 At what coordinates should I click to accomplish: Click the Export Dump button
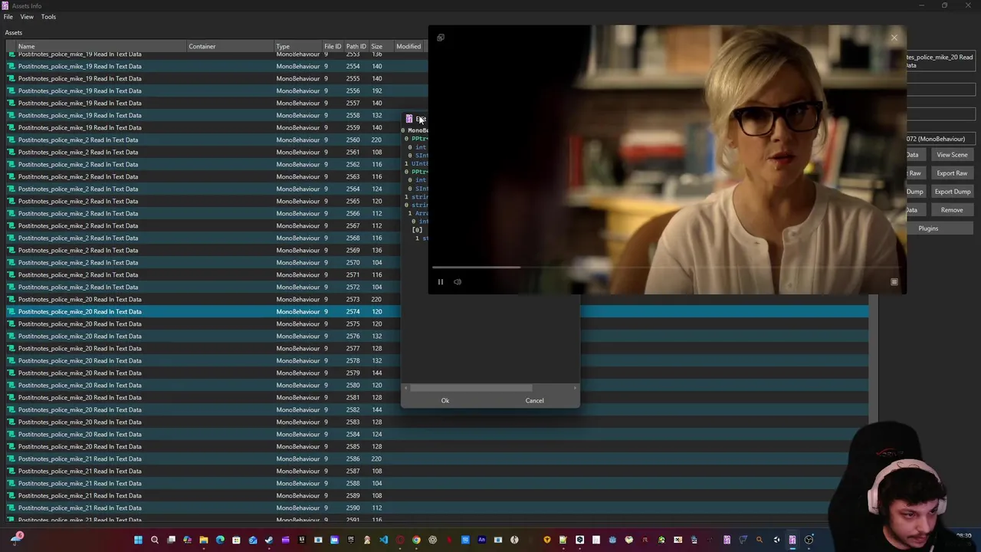click(952, 192)
